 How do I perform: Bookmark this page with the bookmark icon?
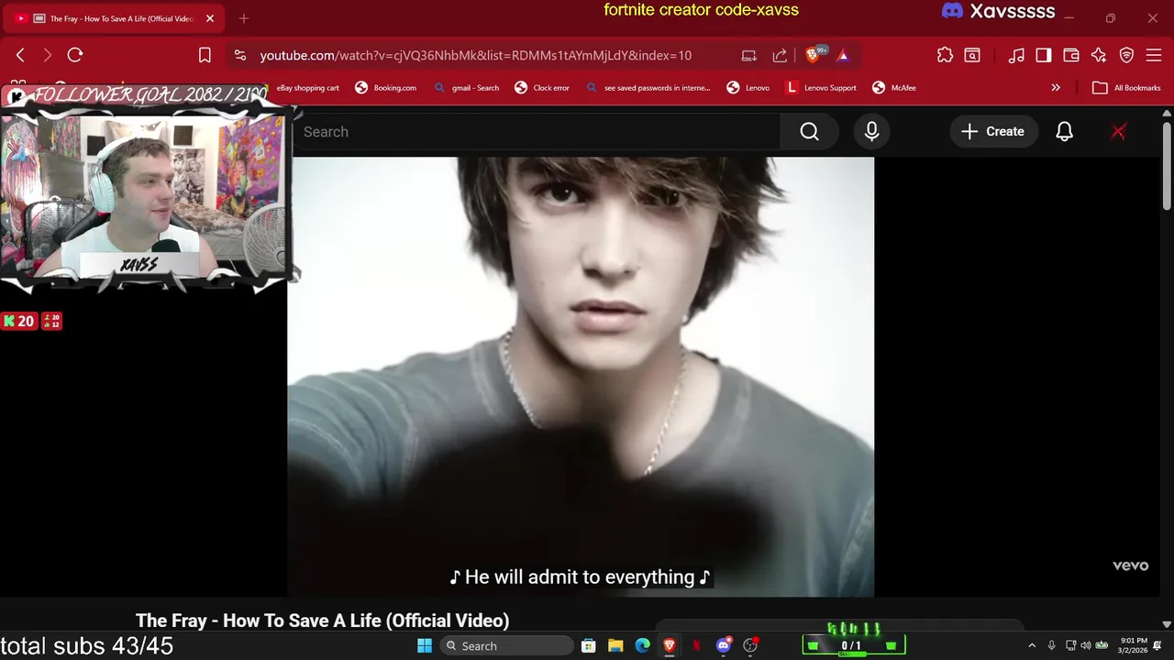(205, 55)
